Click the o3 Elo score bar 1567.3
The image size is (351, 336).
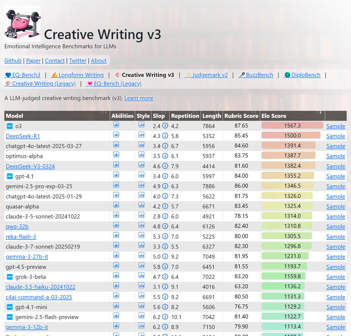pos(292,125)
